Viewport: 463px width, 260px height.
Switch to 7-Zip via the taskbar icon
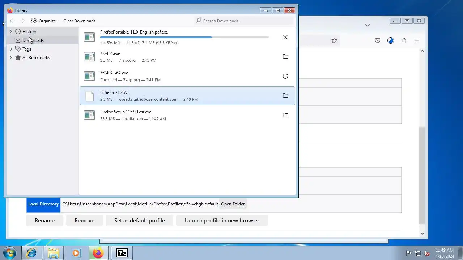click(122, 253)
